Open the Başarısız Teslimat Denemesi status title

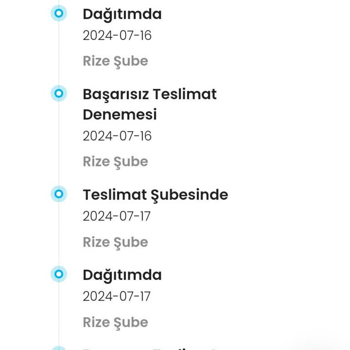(x=149, y=104)
